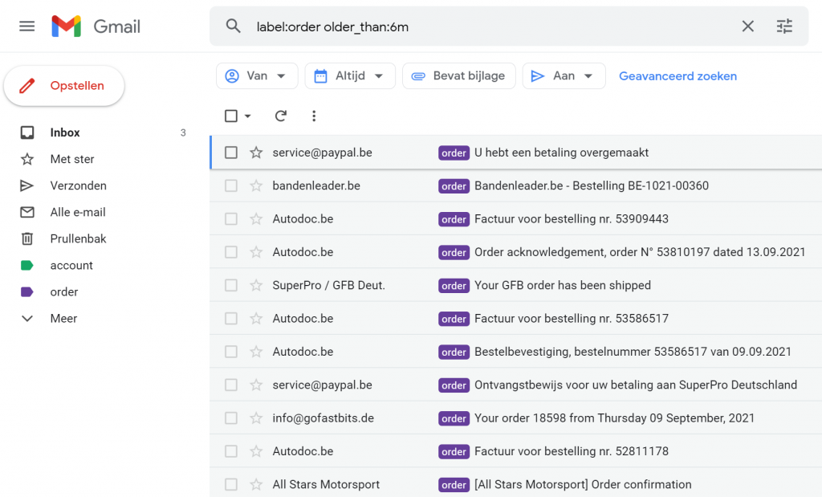
Task: Tick the select-all checkbox
Action: coord(231,116)
